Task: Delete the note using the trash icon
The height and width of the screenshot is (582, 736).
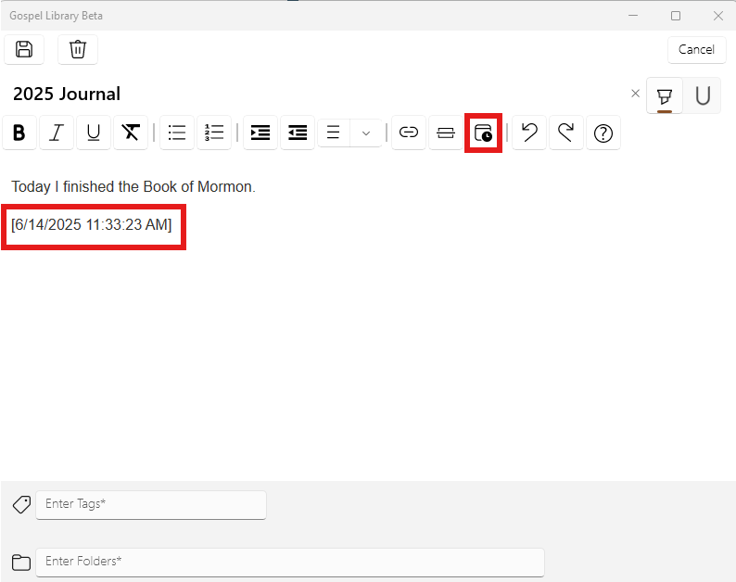Action: 78,49
